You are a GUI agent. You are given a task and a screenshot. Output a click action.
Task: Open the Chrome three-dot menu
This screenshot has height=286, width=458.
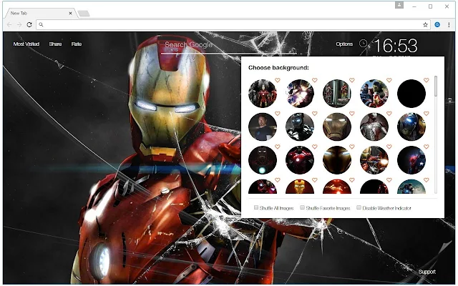click(449, 25)
